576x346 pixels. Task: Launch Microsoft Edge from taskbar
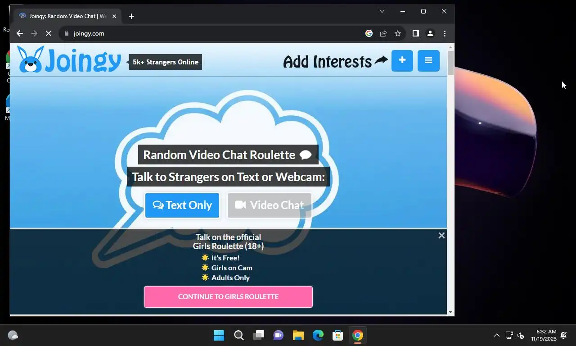point(318,335)
